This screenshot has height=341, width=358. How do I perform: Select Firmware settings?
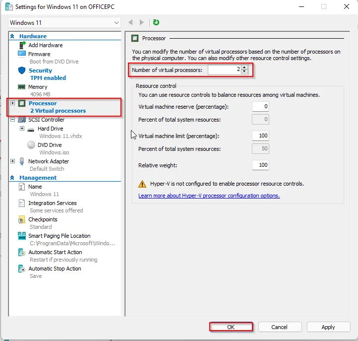39,54
